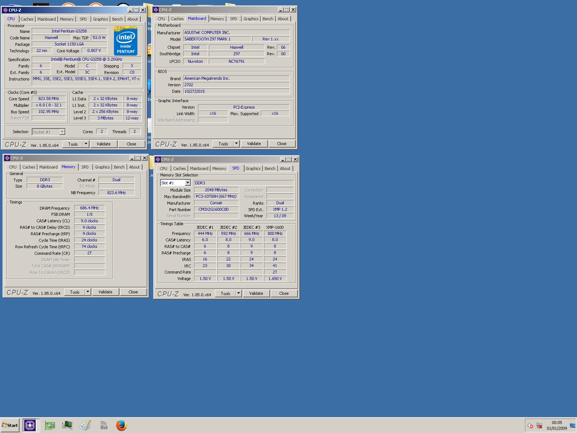Click Tools button in the CPU window
Screen dimensions: 577x433
(73, 144)
